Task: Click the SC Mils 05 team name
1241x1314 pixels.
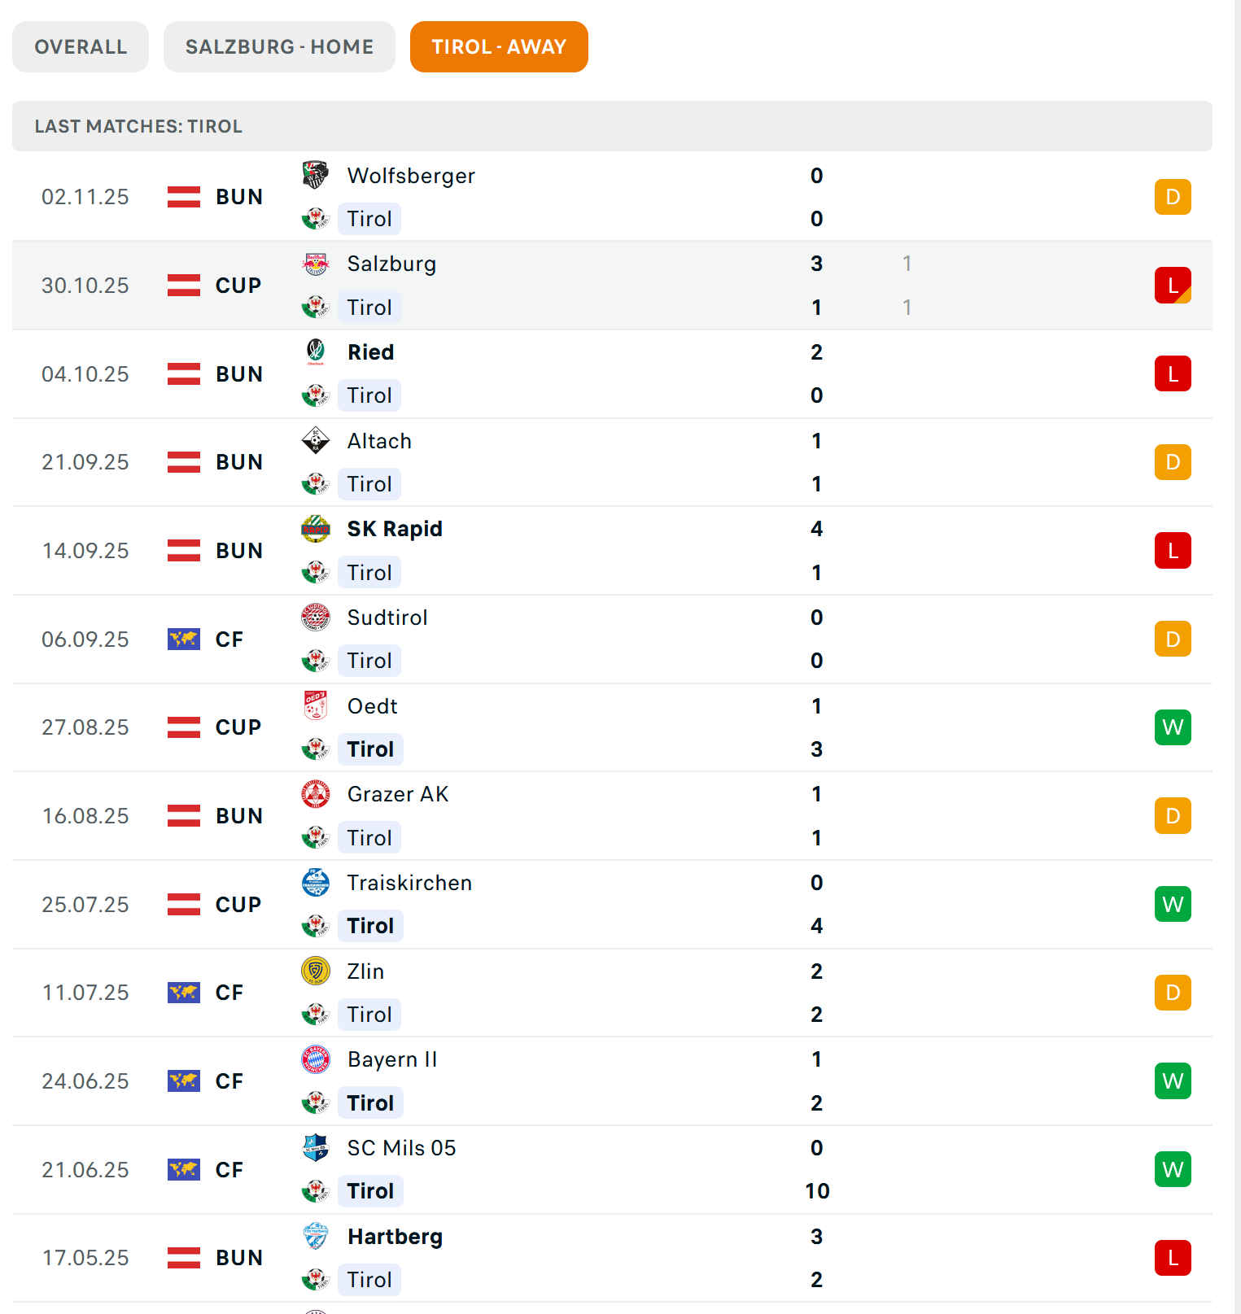Action: (x=401, y=1148)
